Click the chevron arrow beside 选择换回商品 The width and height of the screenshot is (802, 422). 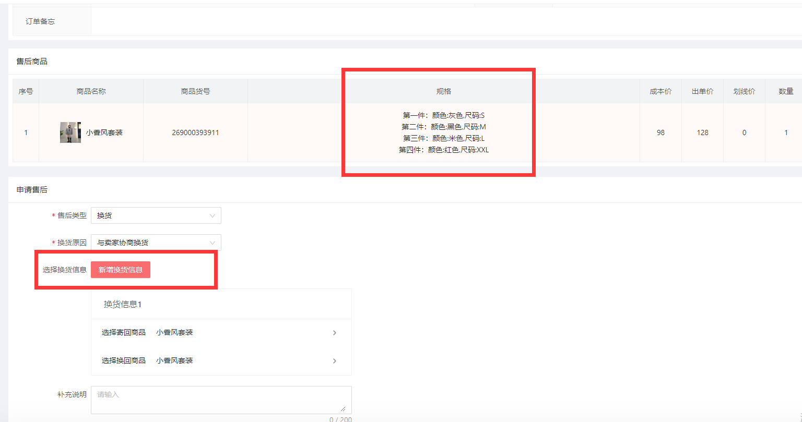pyautogui.click(x=335, y=361)
